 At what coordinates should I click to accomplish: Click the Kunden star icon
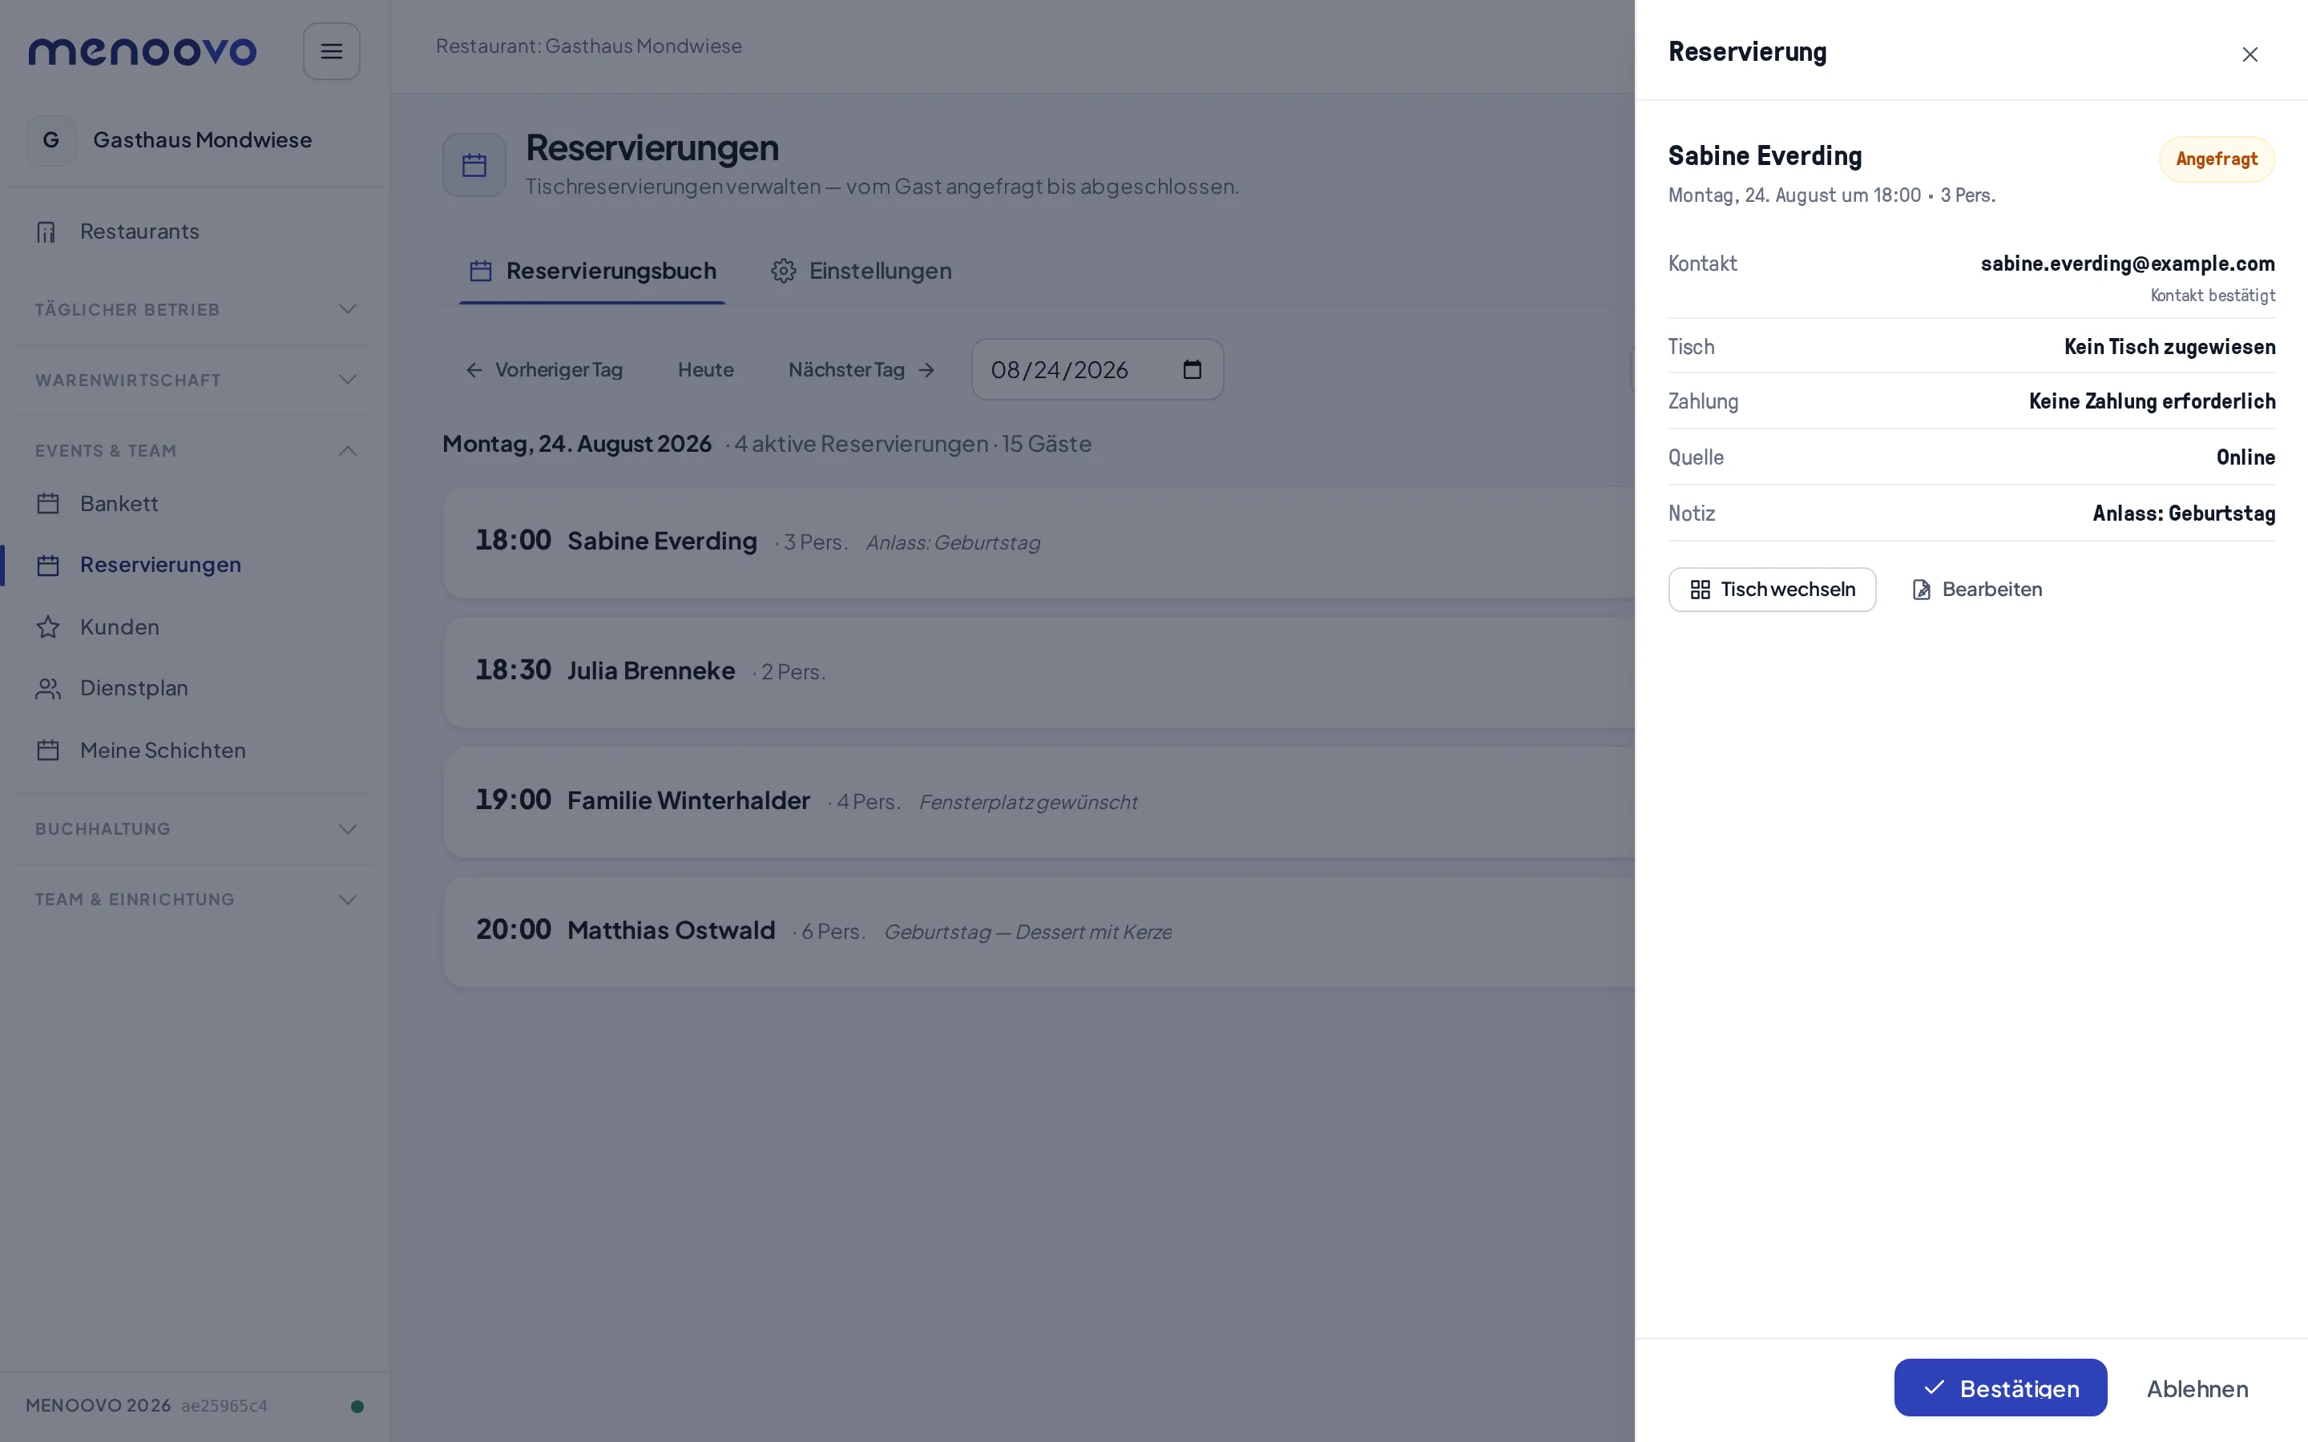(x=48, y=627)
